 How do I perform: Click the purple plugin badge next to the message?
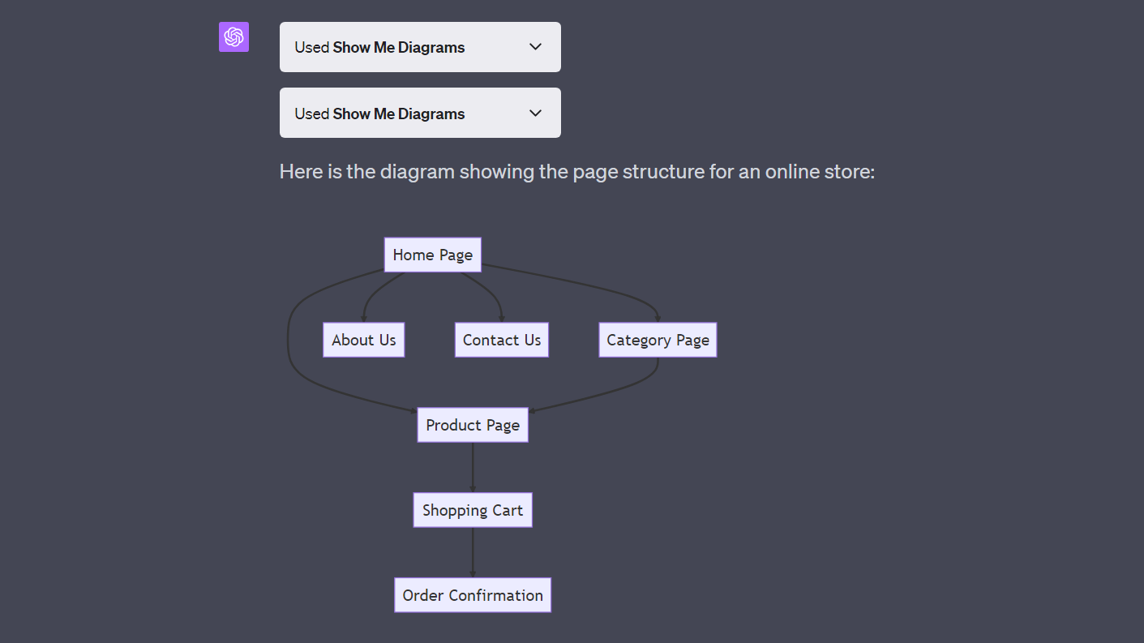[234, 36]
